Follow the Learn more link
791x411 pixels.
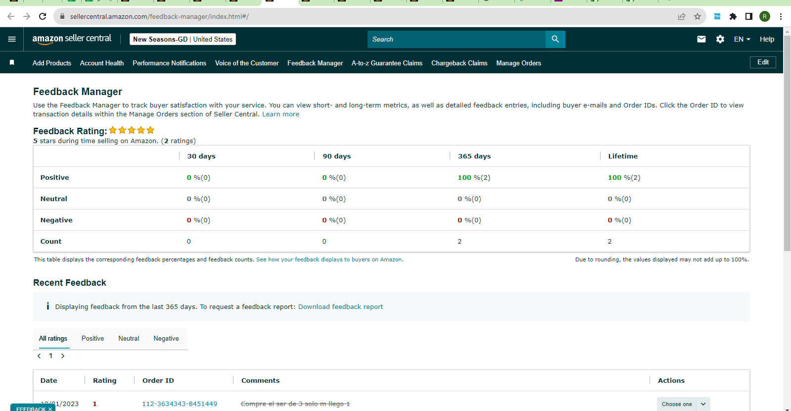[x=280, y=114]
